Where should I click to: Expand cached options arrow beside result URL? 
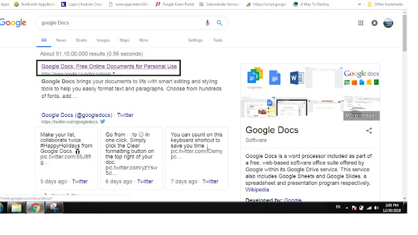coord(114,73)
